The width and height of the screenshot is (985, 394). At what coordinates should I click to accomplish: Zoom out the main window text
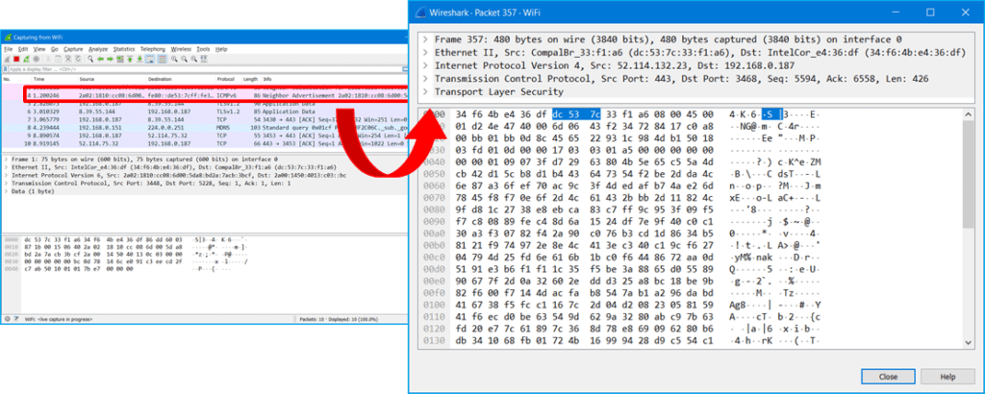point(184,59)
